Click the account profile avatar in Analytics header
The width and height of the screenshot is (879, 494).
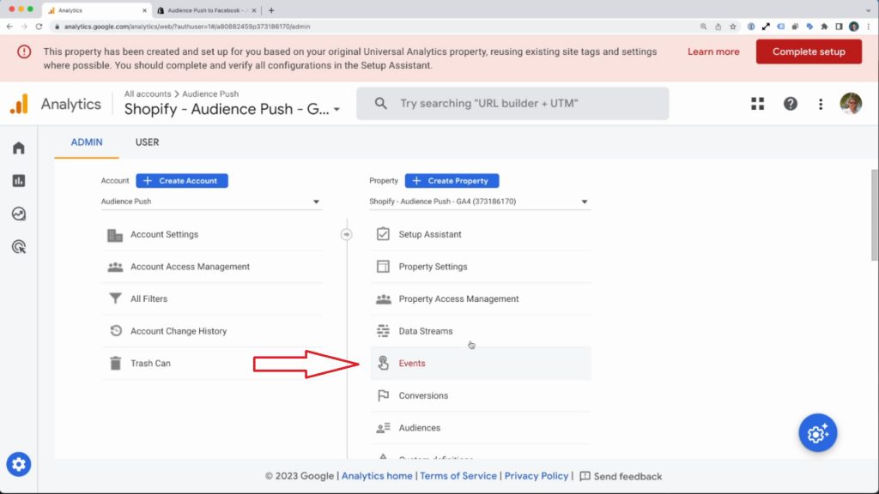pos(851,104)
